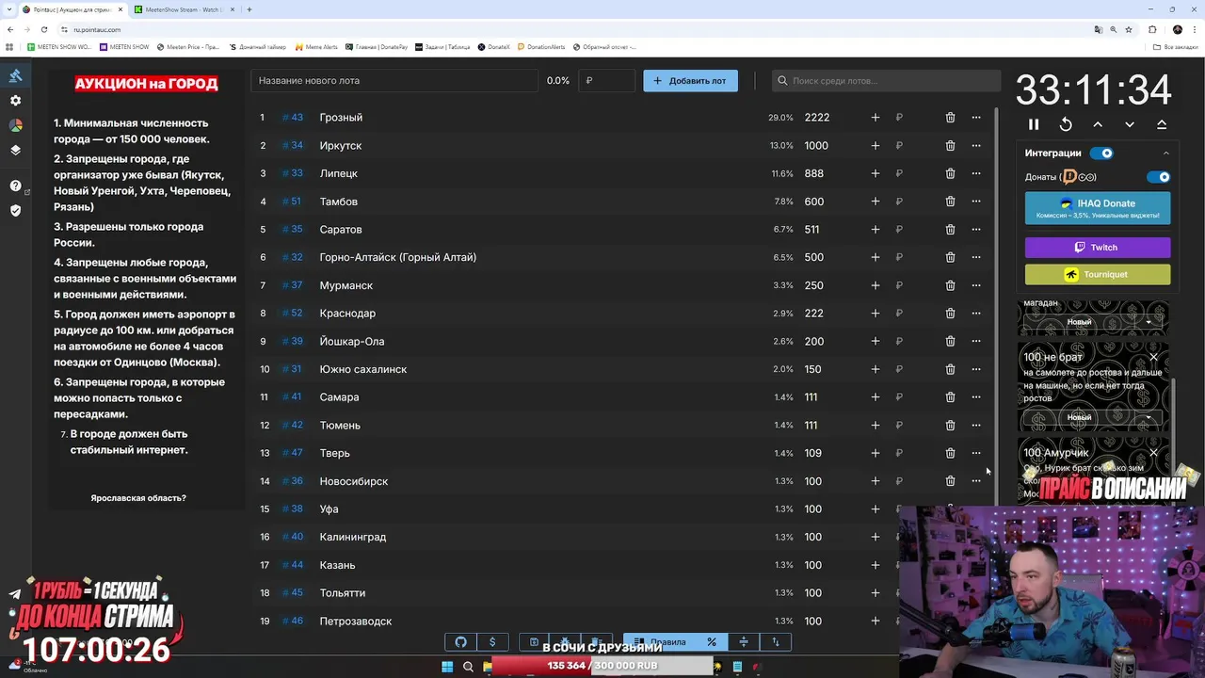Screen dimensions: 1205x678
Task: Add amount to Петрозаводск lot with plus
Action: (876, 621)
